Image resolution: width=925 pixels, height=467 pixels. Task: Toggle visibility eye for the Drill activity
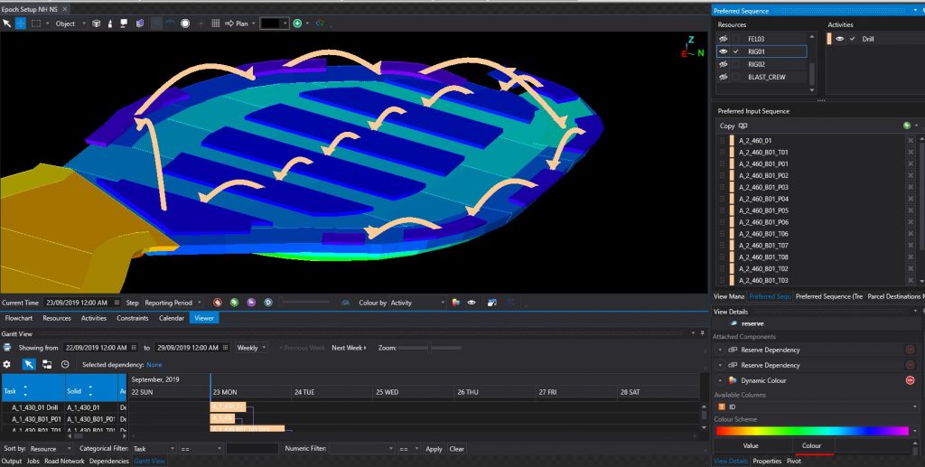pos(840,39)
